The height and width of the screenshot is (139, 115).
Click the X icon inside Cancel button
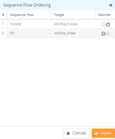coord(68,134)
